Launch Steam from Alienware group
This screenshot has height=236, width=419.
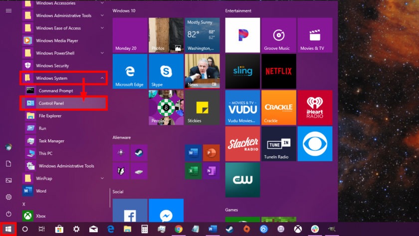tap(139, 153)
